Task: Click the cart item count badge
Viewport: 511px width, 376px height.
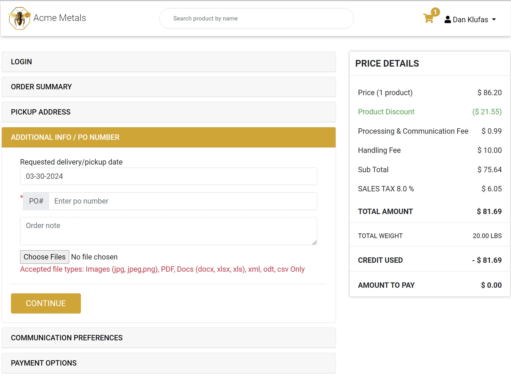Action: pos(435,12)
